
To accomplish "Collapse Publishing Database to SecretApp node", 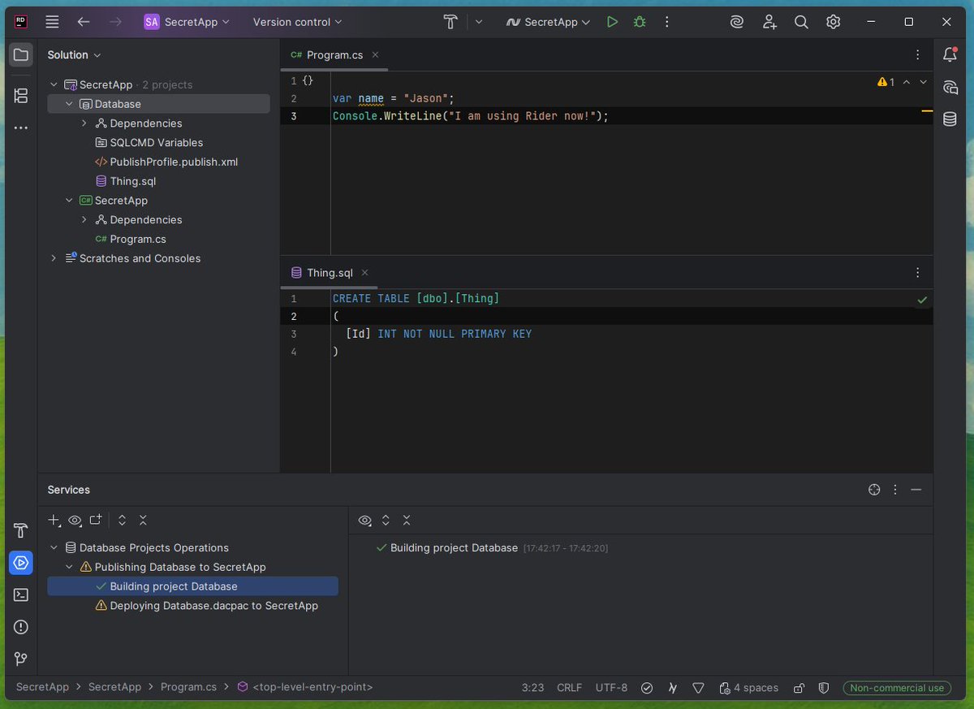I will tap(69, 567).
